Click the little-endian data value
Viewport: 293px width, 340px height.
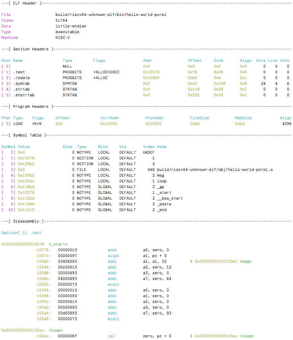point(71,26)
